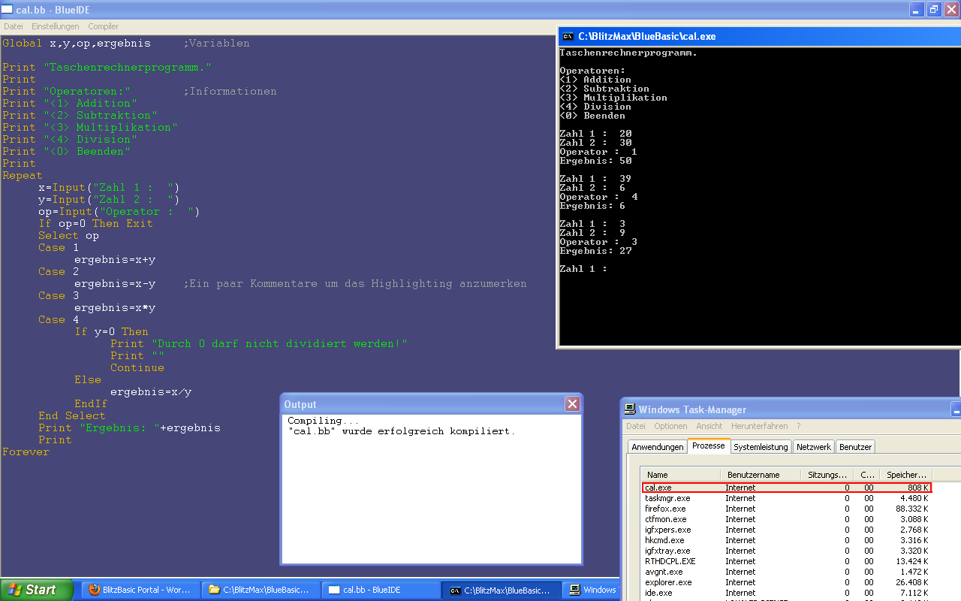Switch to Firefox BlitzBasic Portal taskbar item
This screenshot has width=961, height=601.
pos(140,590)
